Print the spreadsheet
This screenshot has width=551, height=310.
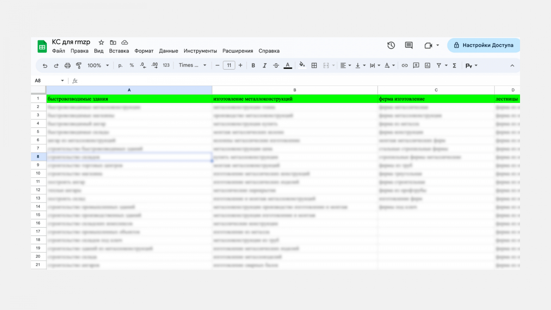pos(67,65)
